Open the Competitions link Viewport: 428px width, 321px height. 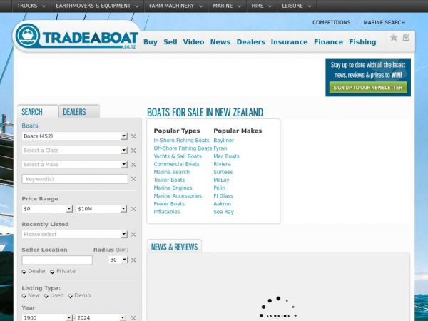[332, 22]
